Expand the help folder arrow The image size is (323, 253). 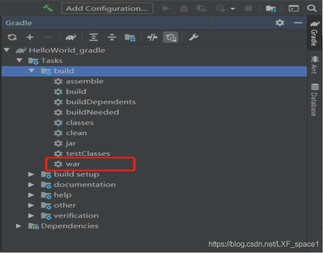pyautogui.click(x=31, y=195)
